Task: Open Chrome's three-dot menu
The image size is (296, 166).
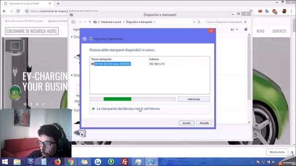Action: coord(292,11)
